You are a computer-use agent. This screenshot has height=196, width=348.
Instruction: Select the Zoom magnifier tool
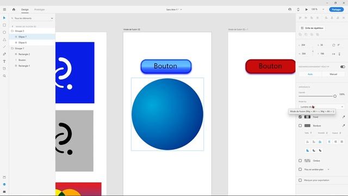tap(4, 76)
